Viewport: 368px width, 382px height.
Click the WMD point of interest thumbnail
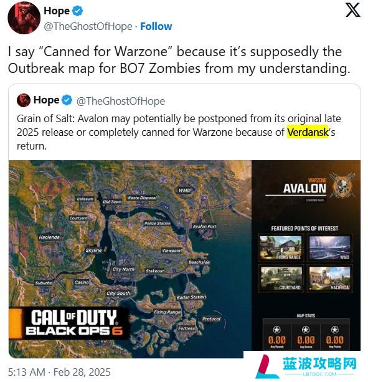pyautogui.click(x=329, y=248)
